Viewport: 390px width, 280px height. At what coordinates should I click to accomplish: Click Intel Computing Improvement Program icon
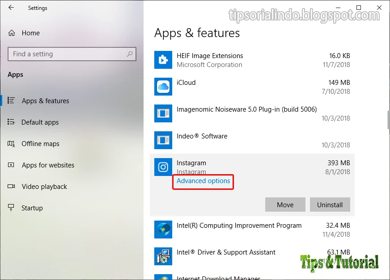click(163, 230)
